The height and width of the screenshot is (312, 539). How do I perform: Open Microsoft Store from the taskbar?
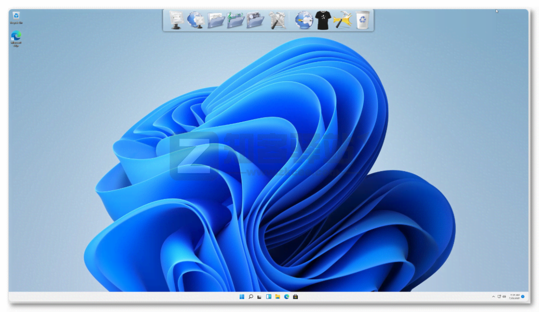[x=295, y=296]
